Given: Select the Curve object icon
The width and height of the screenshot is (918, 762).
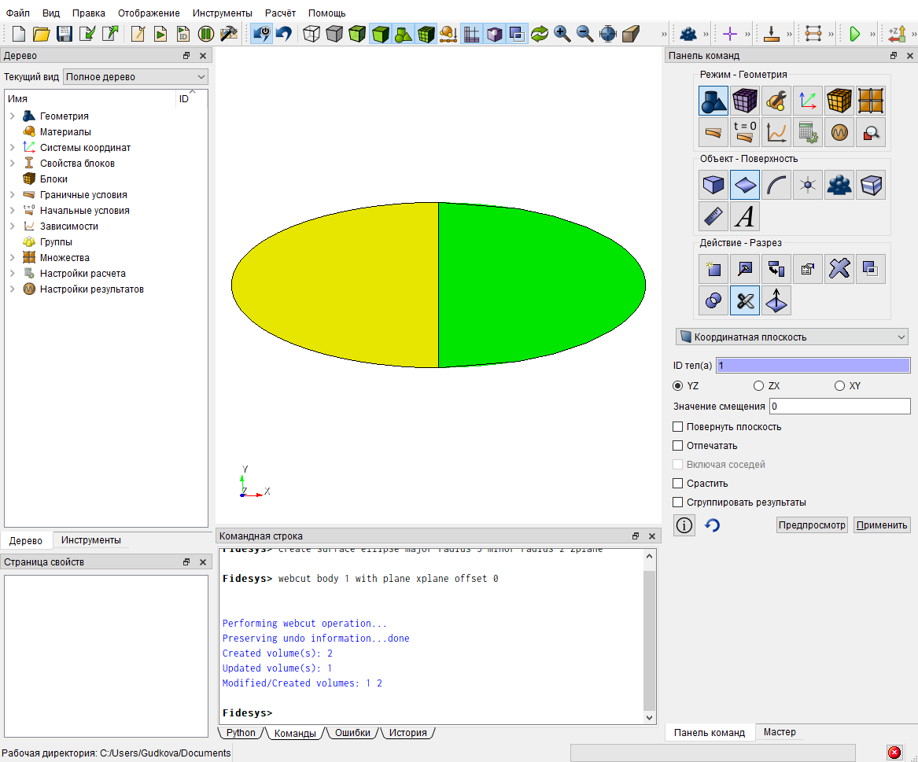Looking at the screenshot, I should point(776,185).
